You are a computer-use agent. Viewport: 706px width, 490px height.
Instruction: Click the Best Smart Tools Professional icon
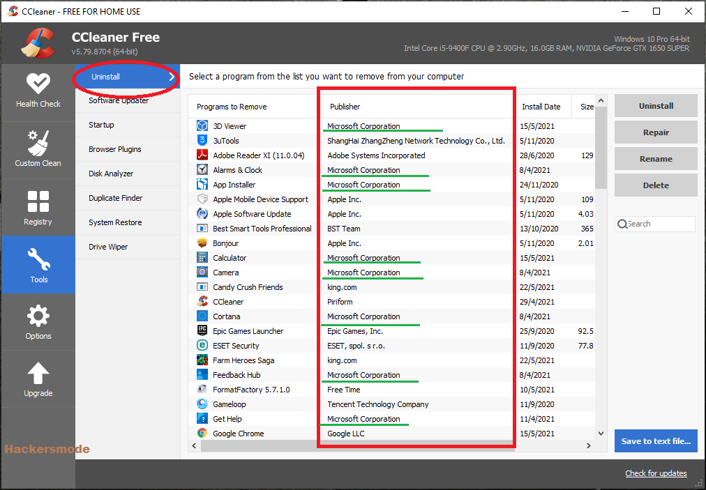click(202, 228)
